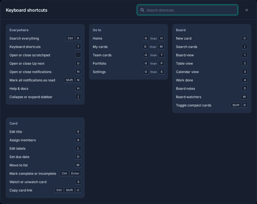Click the H key cap for Help & docs
Image resolution: width=257 pixels, height=204 pixels.
[x=78, y=88]
